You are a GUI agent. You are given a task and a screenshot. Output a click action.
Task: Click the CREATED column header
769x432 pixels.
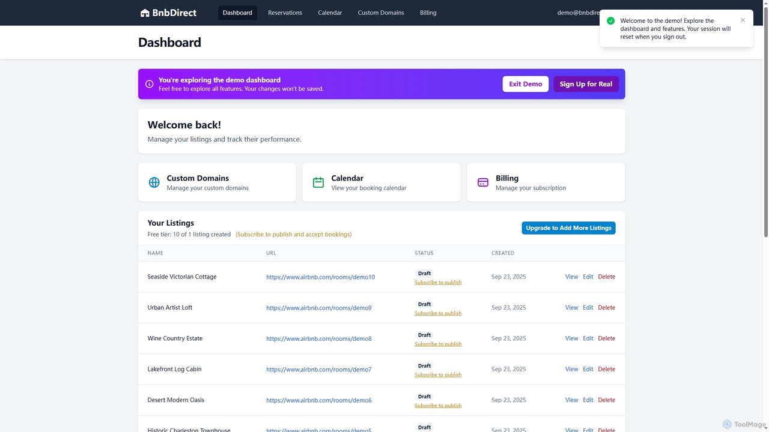[x=503, y=253]
